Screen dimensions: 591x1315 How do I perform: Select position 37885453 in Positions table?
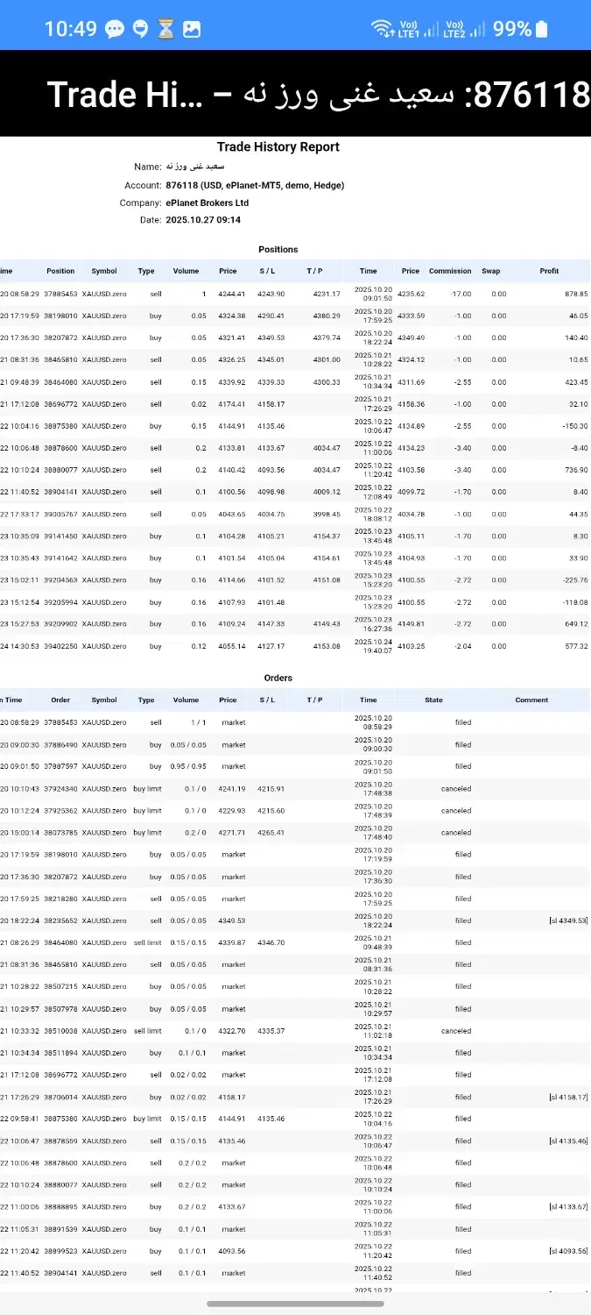[x=60, y=294]
